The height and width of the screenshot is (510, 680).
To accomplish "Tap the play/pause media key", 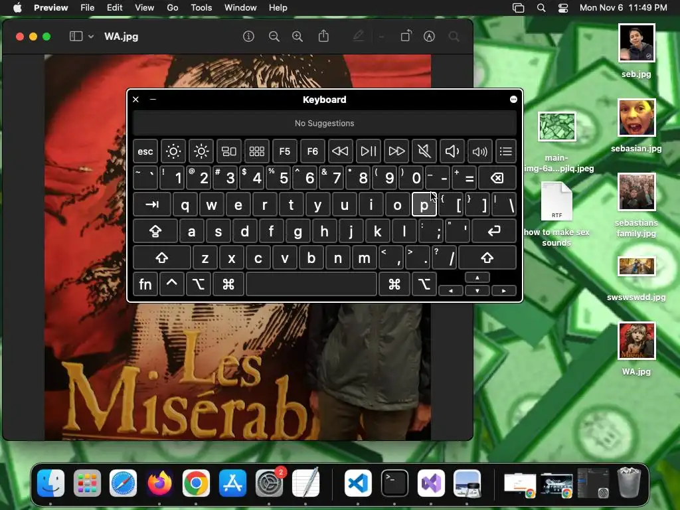I will click(369, 151).
